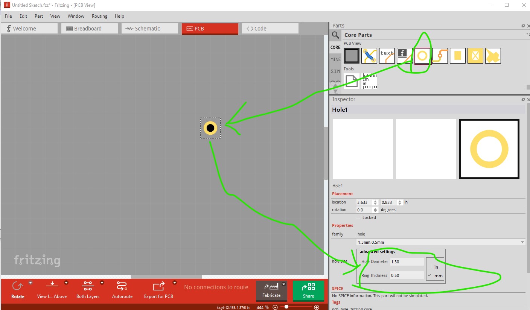
Task: Click the Autoroute toolbar icon
Action: coord(122,290)
